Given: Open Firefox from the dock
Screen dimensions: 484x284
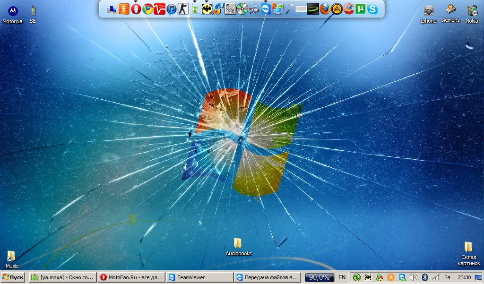Looking at the screenshot, I should [325, 9].
